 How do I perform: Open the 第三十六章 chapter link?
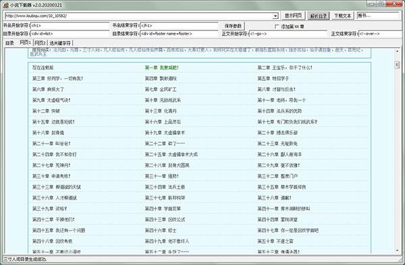[54, 198]
